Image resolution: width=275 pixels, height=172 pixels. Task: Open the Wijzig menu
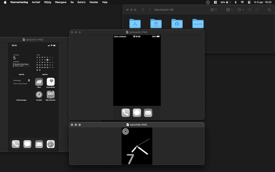48,2
